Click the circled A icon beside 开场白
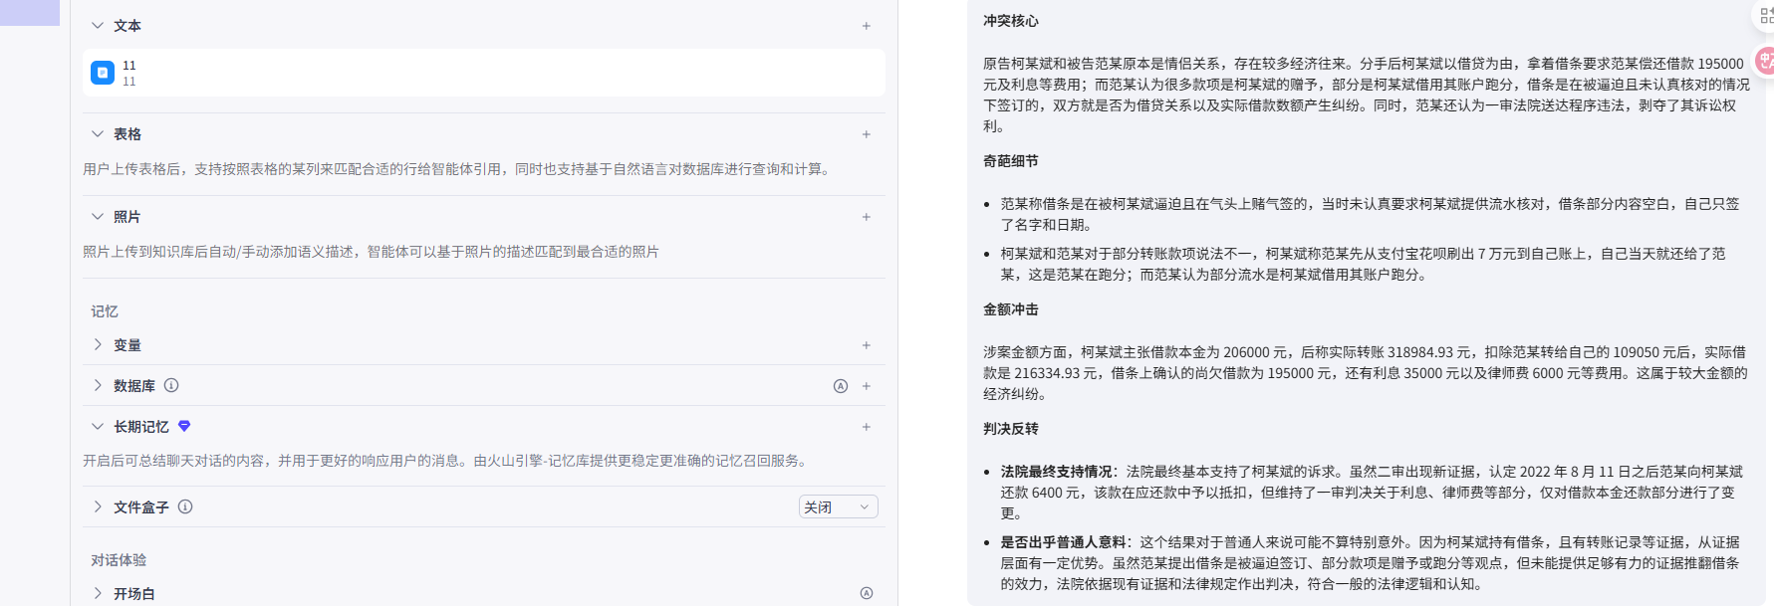The width and height of the screenshot is (1774, 606). (x=866, y=592)
